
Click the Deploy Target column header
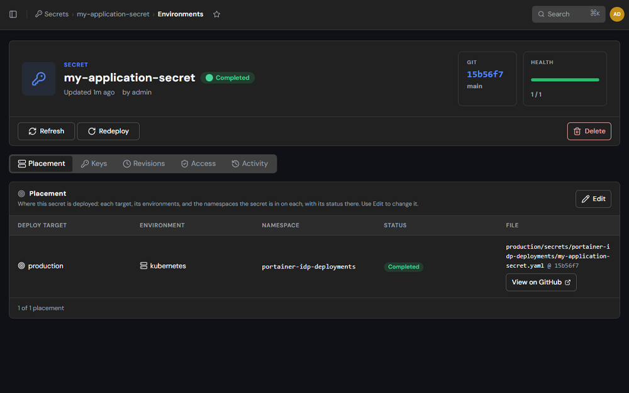pyautogui.click(x=42, y=225)
